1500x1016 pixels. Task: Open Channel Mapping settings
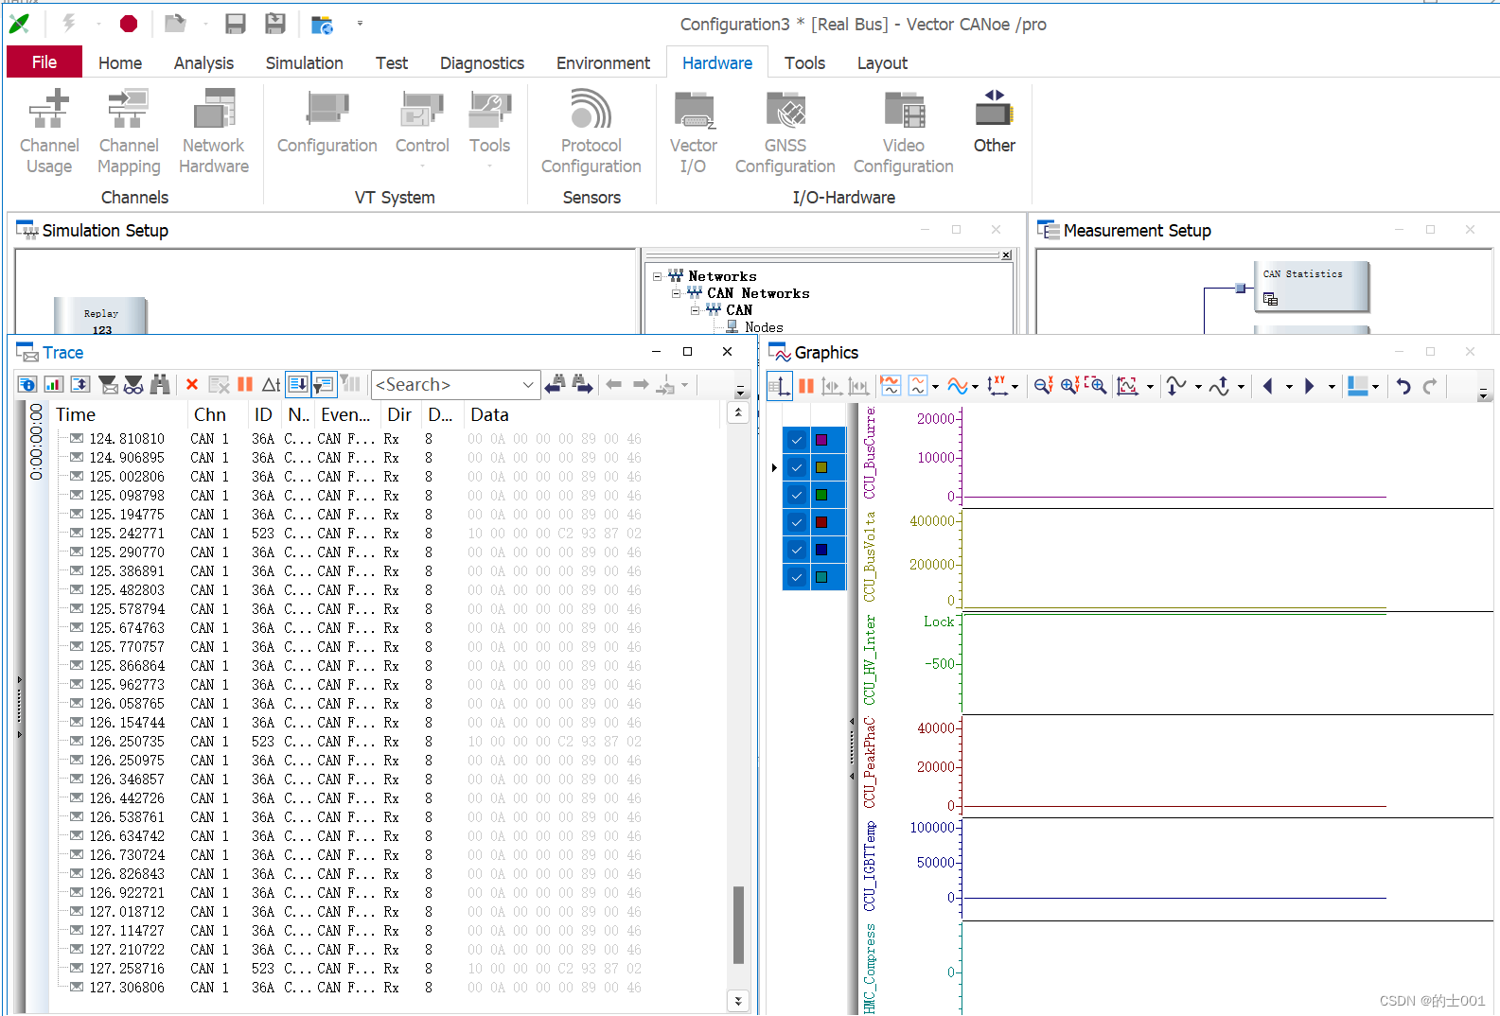[129, 131]
